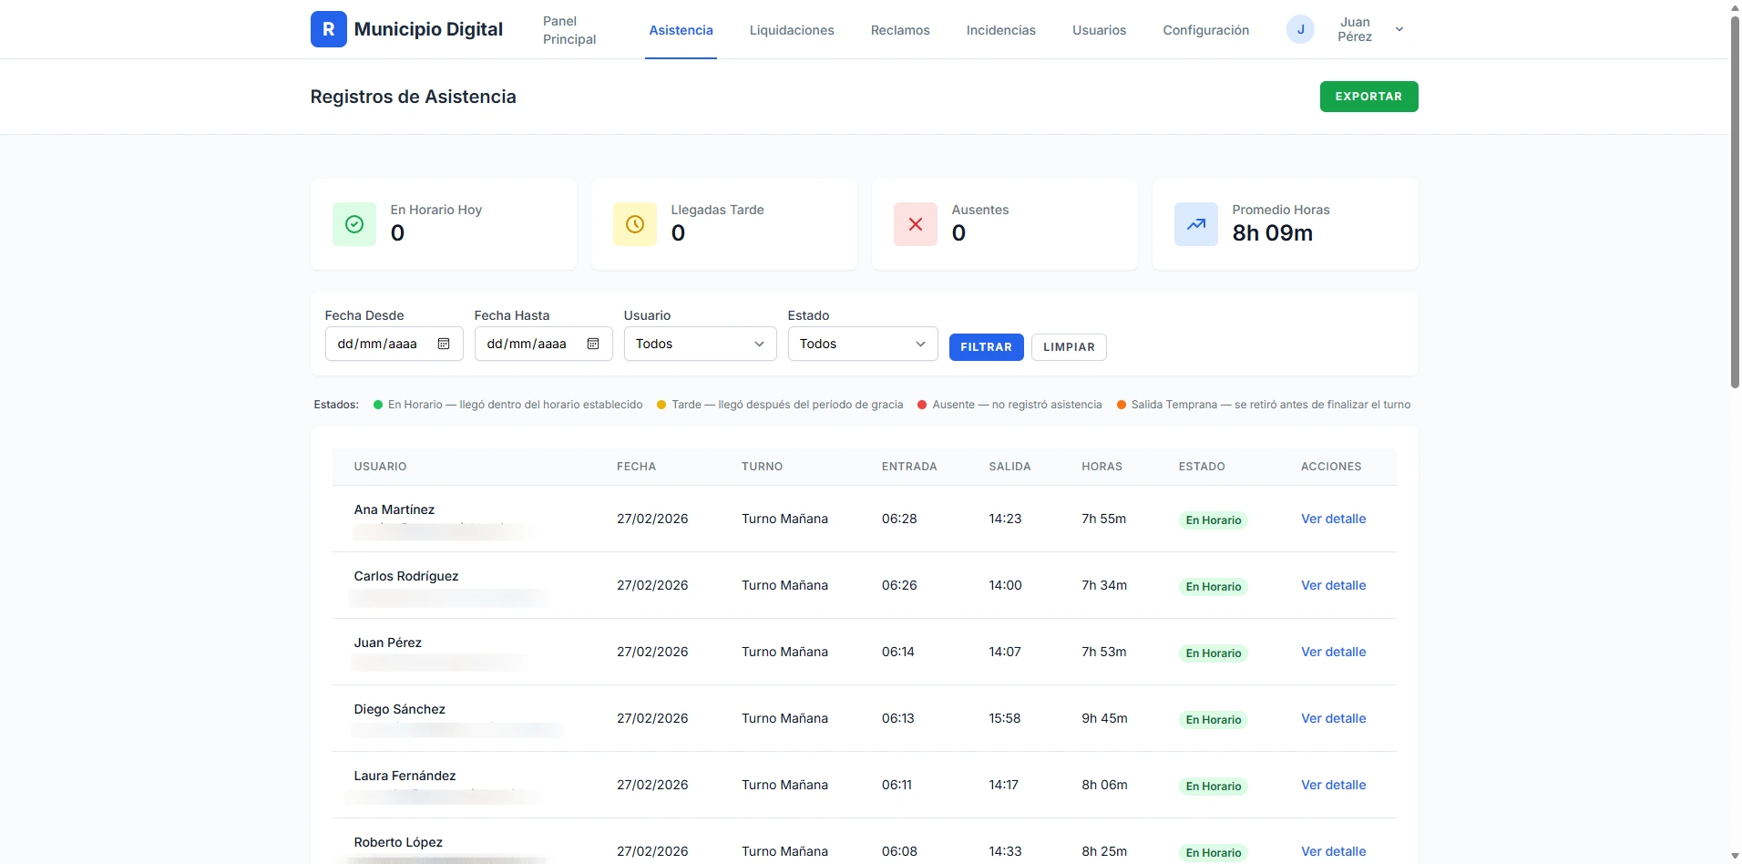Click the Registros de Asistencia heading
Screen dimensions: 1742x864
tap(413, 97)
